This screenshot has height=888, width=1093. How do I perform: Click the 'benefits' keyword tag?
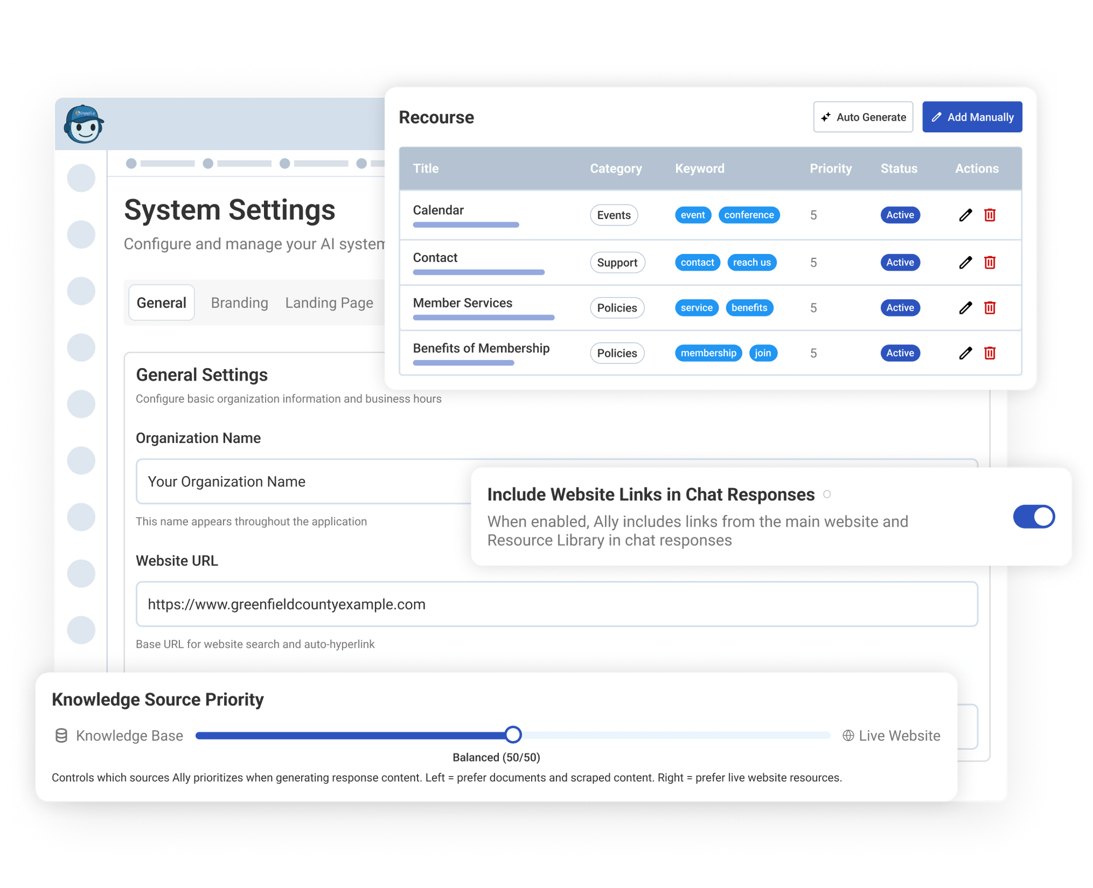pyautogui.click(x=749, y=308)
